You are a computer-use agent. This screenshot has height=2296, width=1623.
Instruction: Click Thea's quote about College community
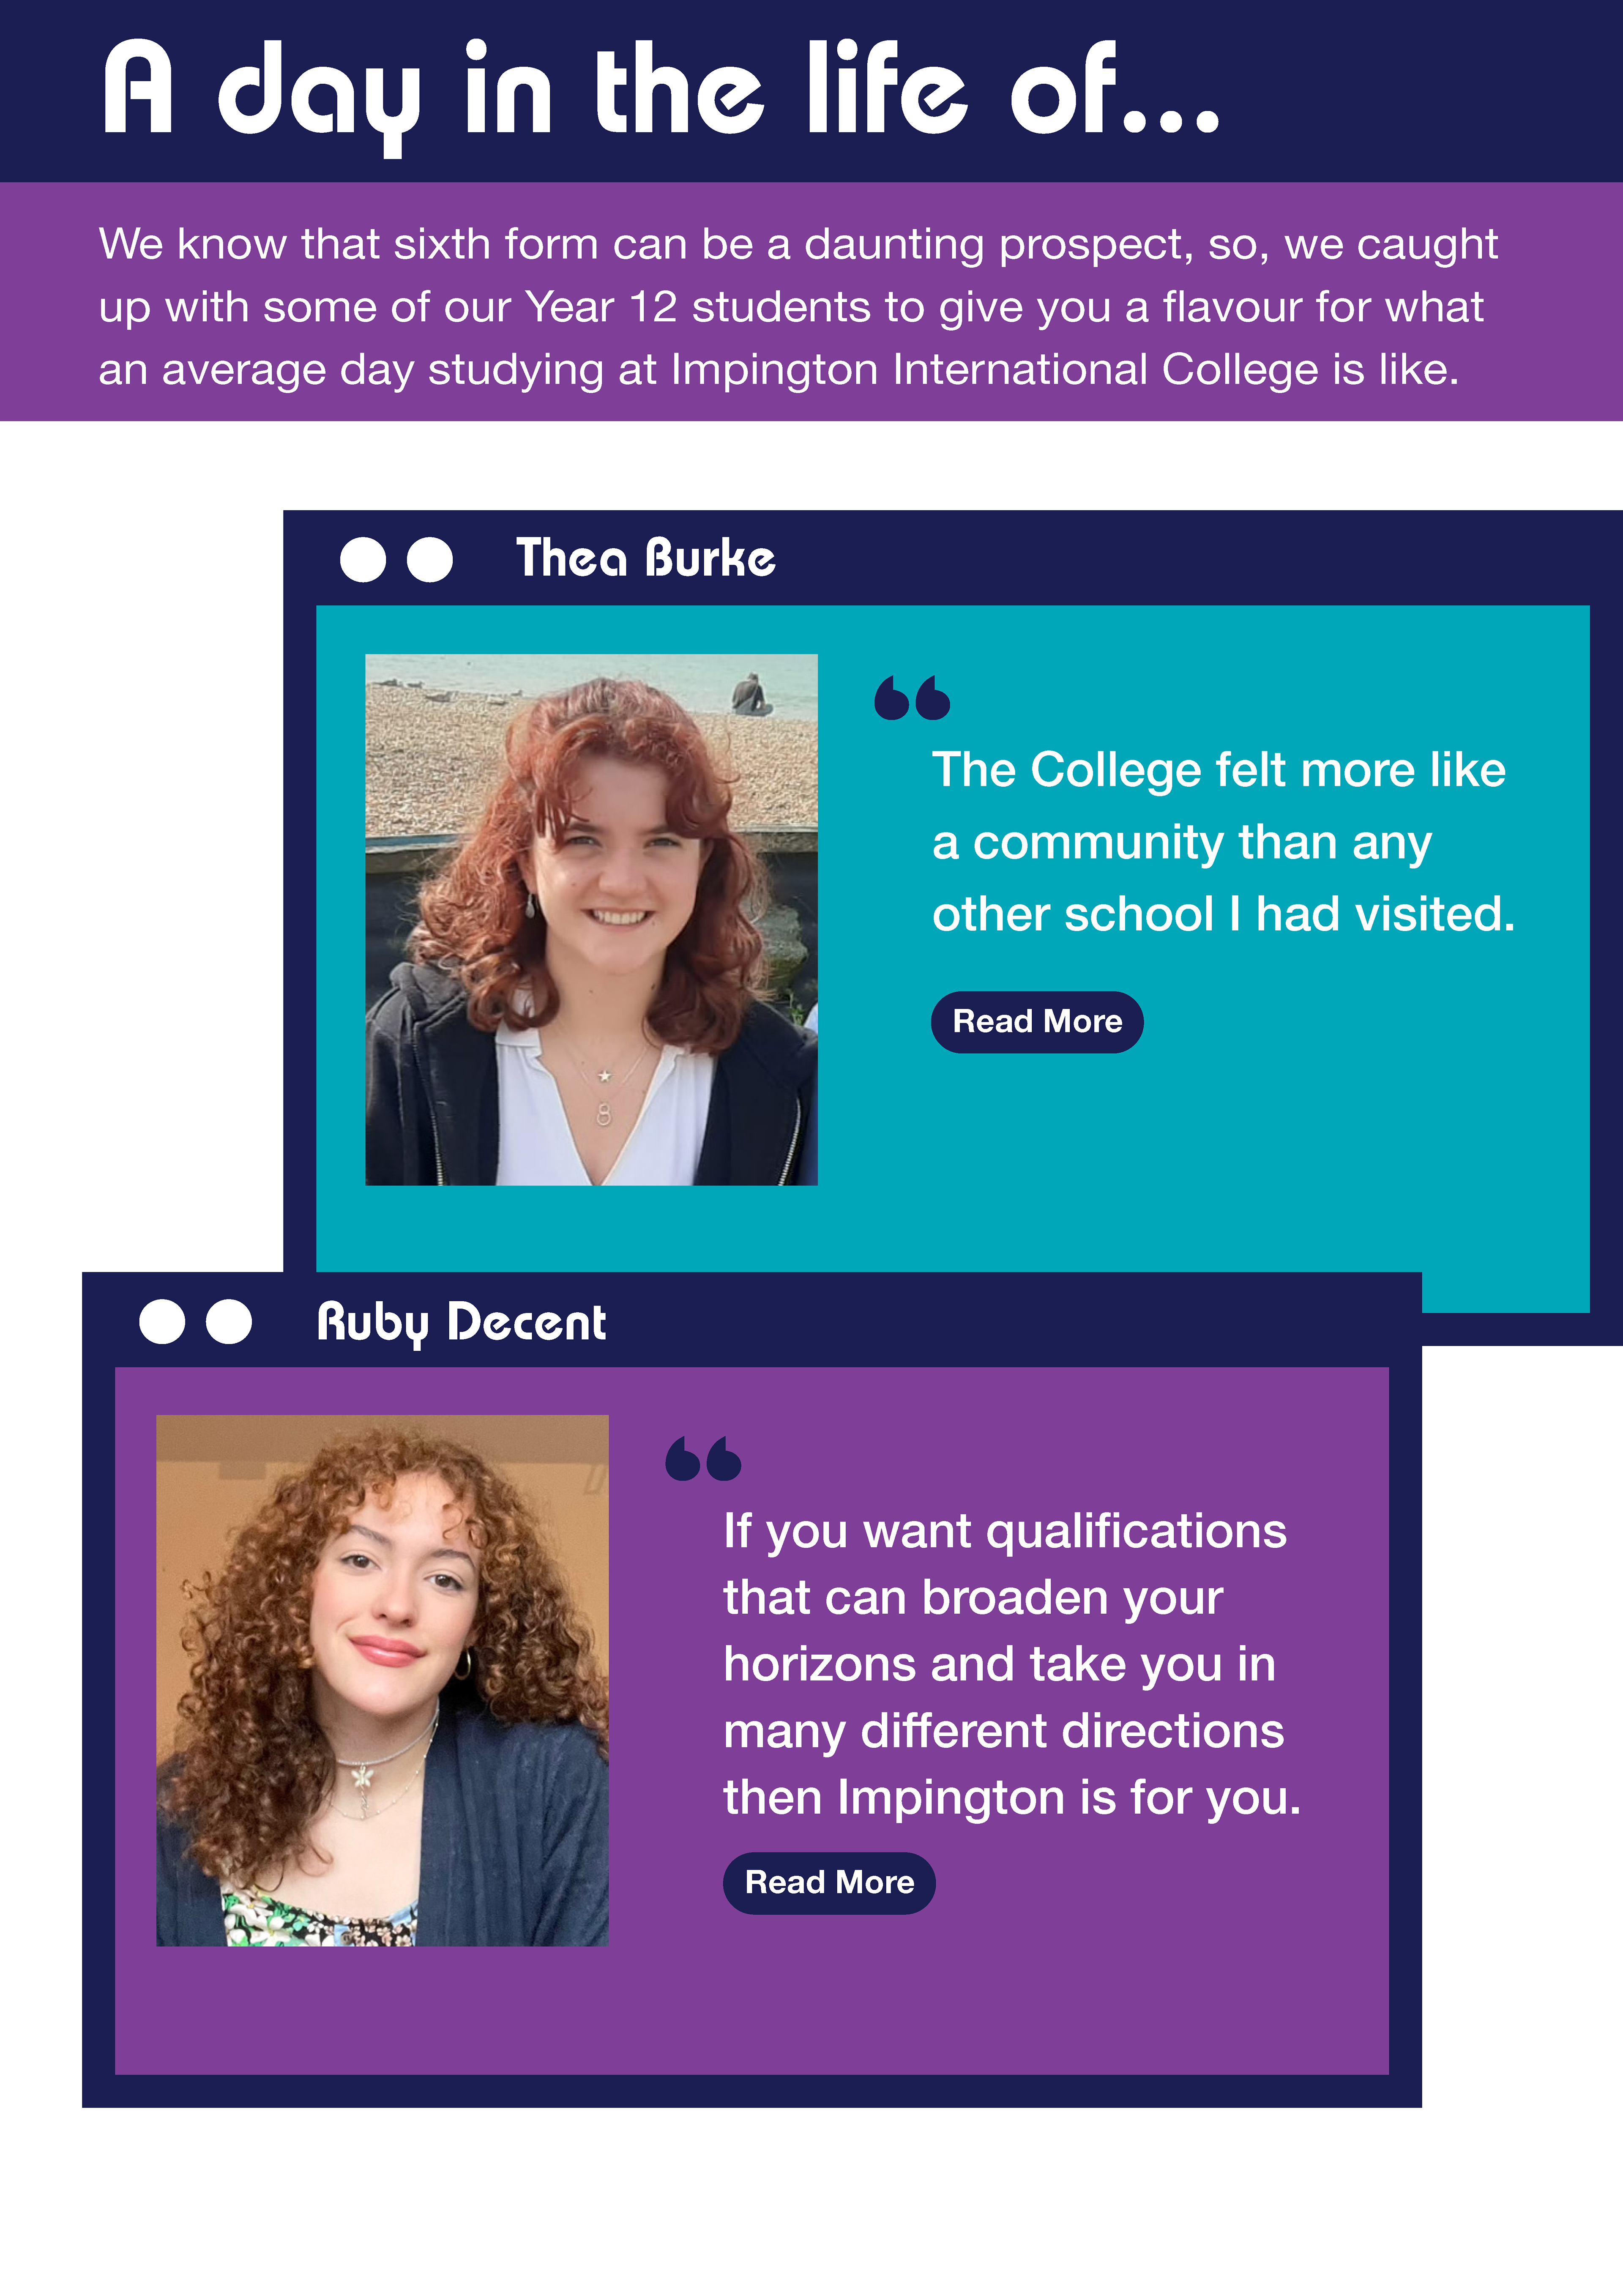pyautogui.click(x=1223, y=842)
